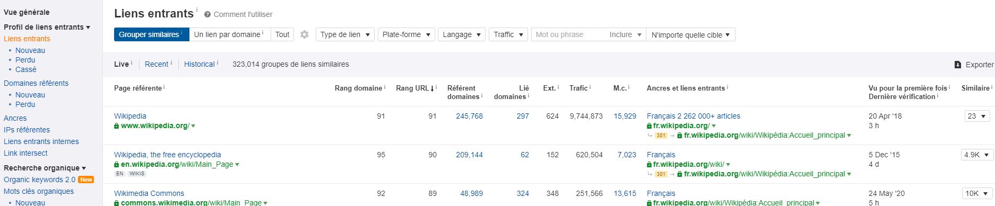Sort by Trafic column header
This screenshot has height=206, width=995.
coord(578,88)
